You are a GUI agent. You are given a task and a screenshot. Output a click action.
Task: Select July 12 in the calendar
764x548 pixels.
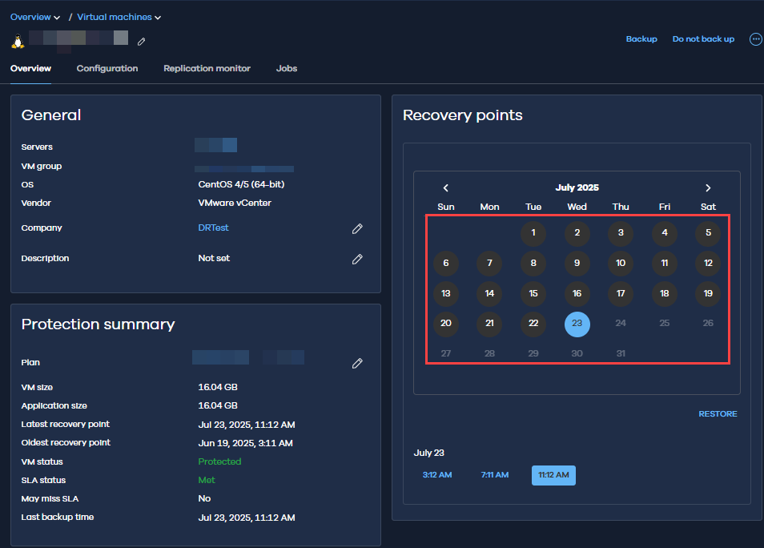[708, 264]
